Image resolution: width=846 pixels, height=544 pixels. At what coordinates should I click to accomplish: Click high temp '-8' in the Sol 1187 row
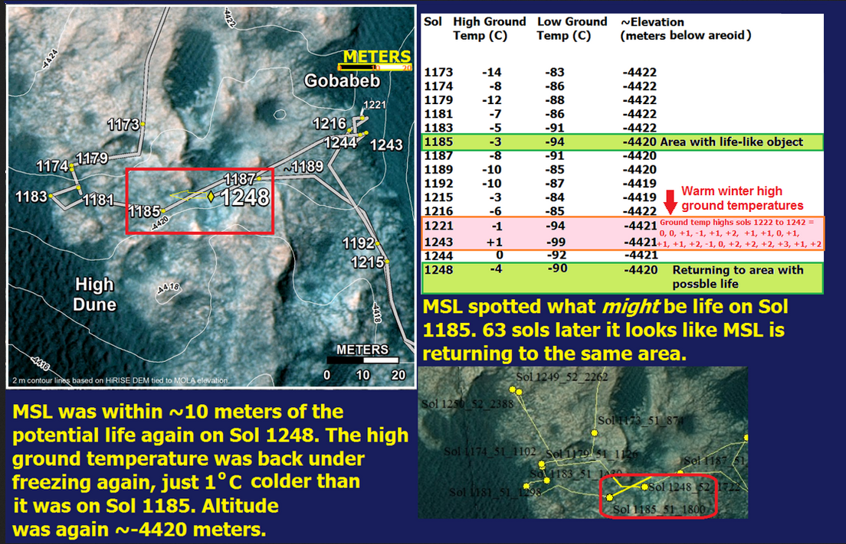click(x=494, y=155)
